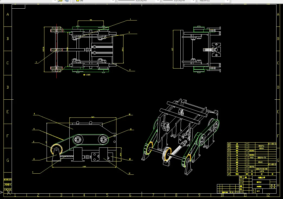Click part balloon number 3
The image size is (283, 199).
(x=130, y=70)
